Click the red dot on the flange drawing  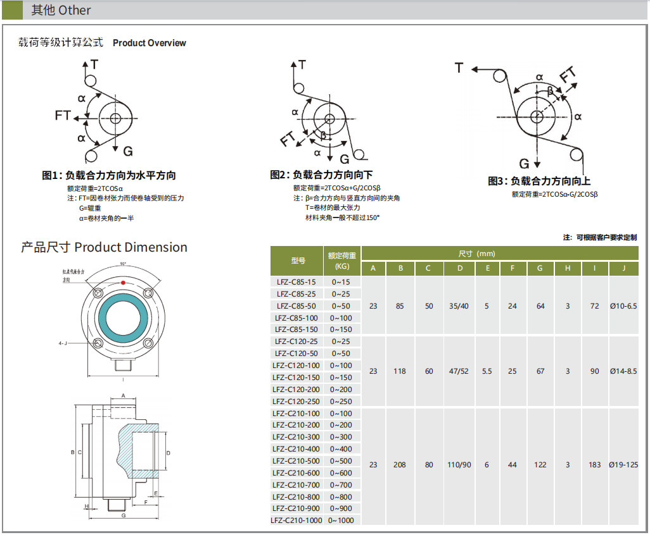[x=122, y=282]
